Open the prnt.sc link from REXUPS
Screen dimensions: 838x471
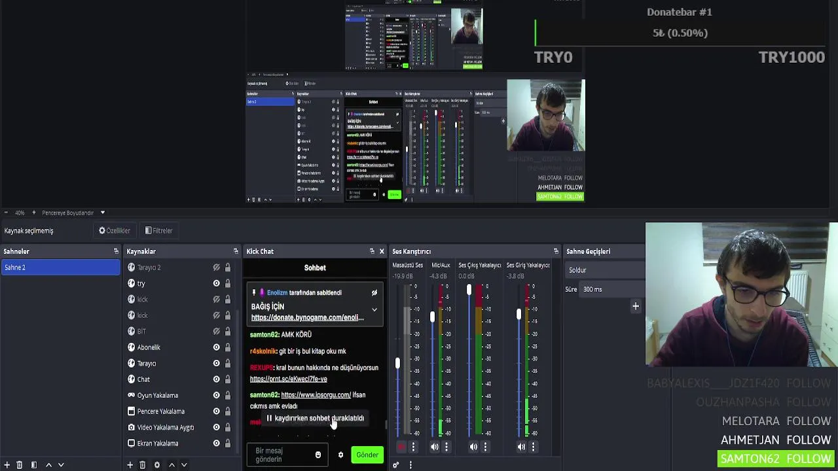pos(288,379)
